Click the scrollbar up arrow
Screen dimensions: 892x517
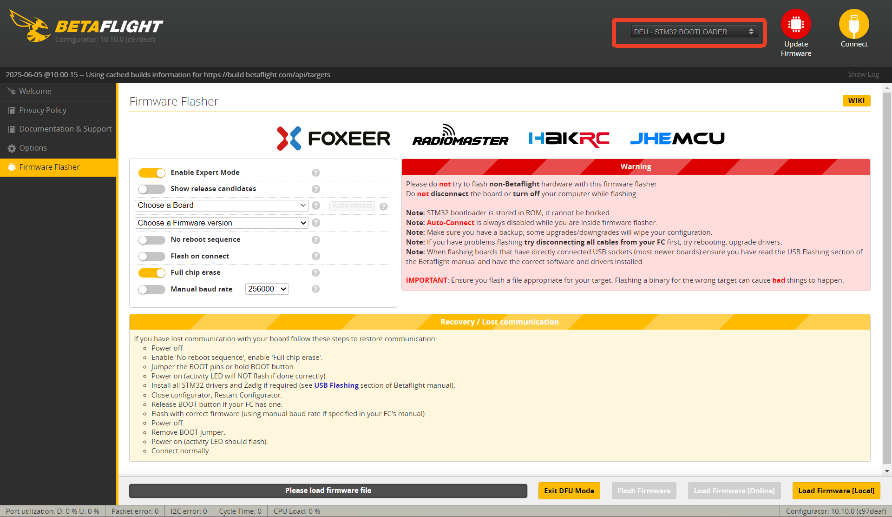coord(887,87)
